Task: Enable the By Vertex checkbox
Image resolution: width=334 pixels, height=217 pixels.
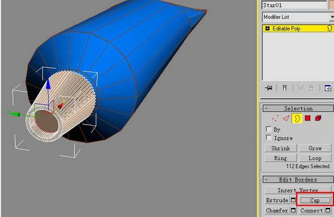Action: [268, 129]
